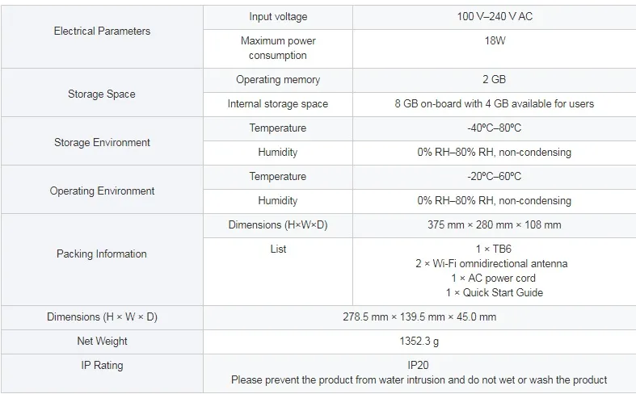Select the 1 × Quick Start Guide entry
The image size is (636, 394).
click(494, 293)
